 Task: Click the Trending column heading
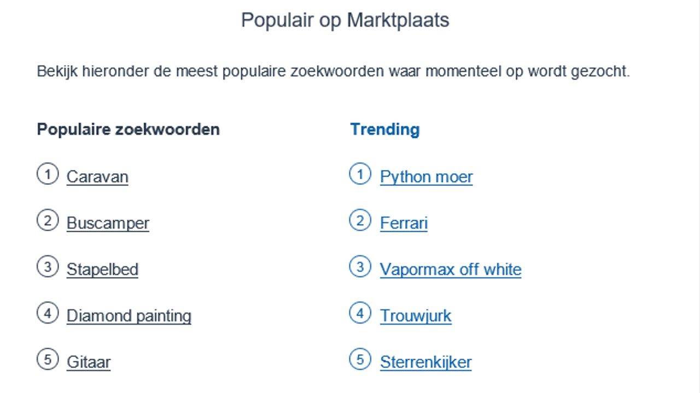point(385,130)
